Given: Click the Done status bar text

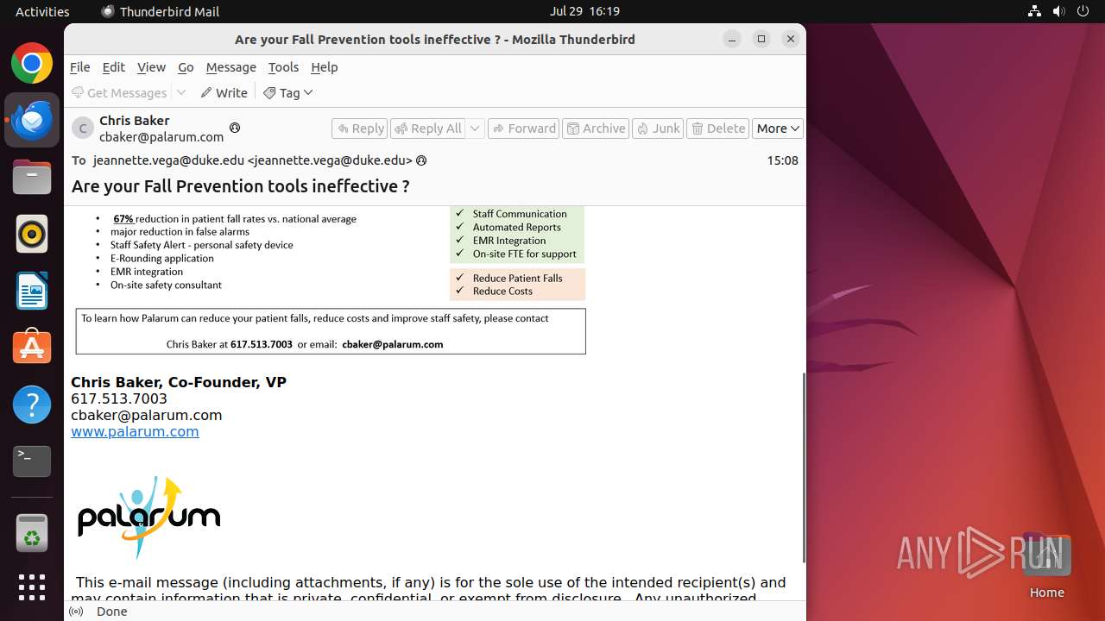Looking at the screenshot, I should 112,612.
